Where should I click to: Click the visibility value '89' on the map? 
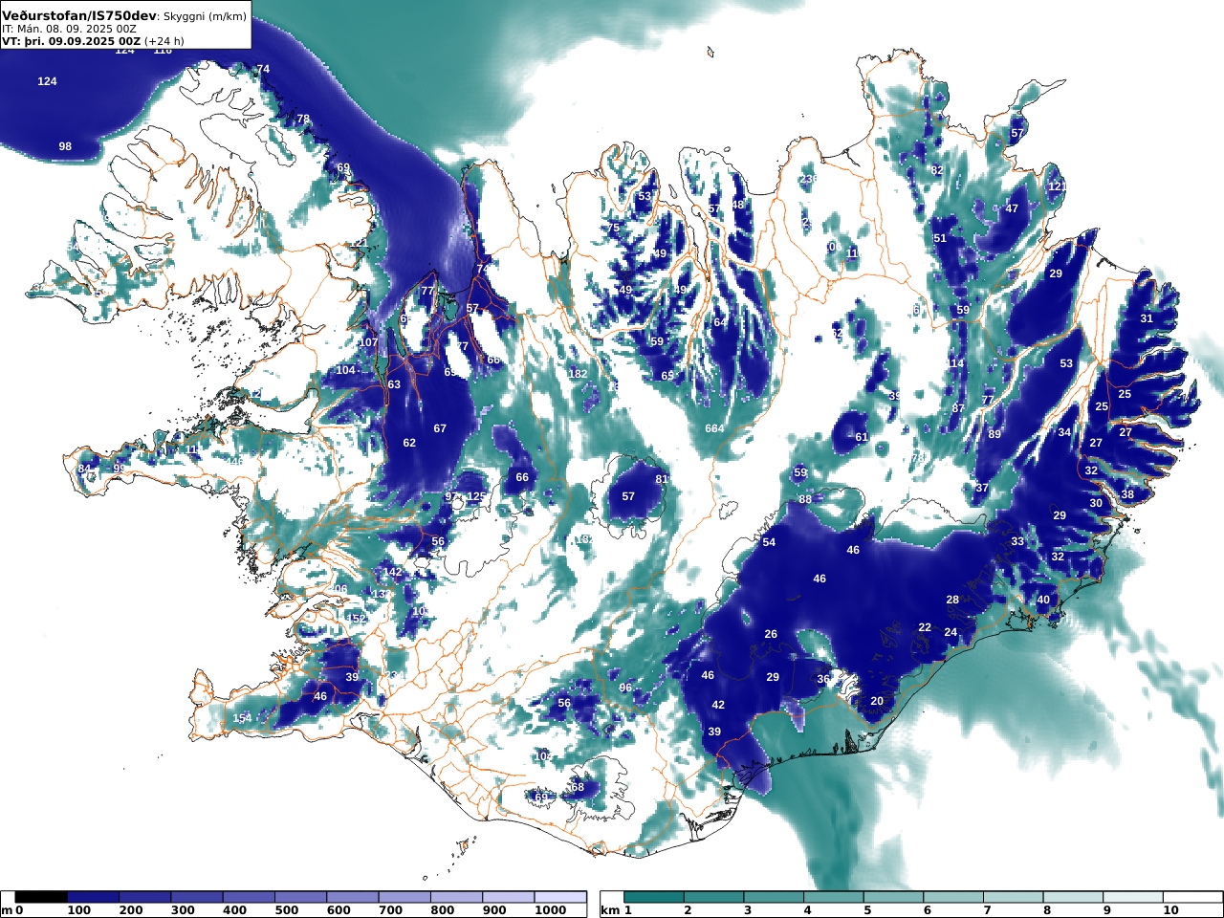[994, 434]
